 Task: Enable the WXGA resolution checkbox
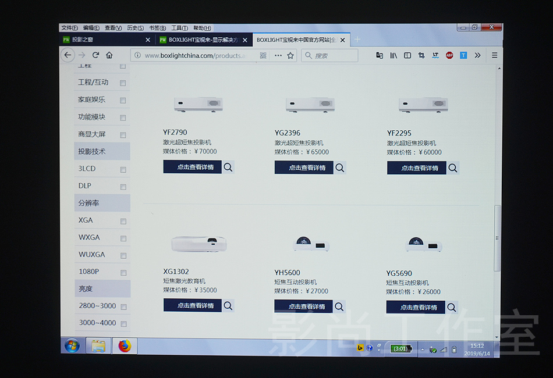click(x=123, y=238)
